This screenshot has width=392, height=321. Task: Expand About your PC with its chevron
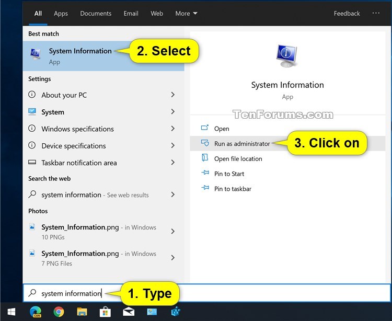(x=173, y=95)
